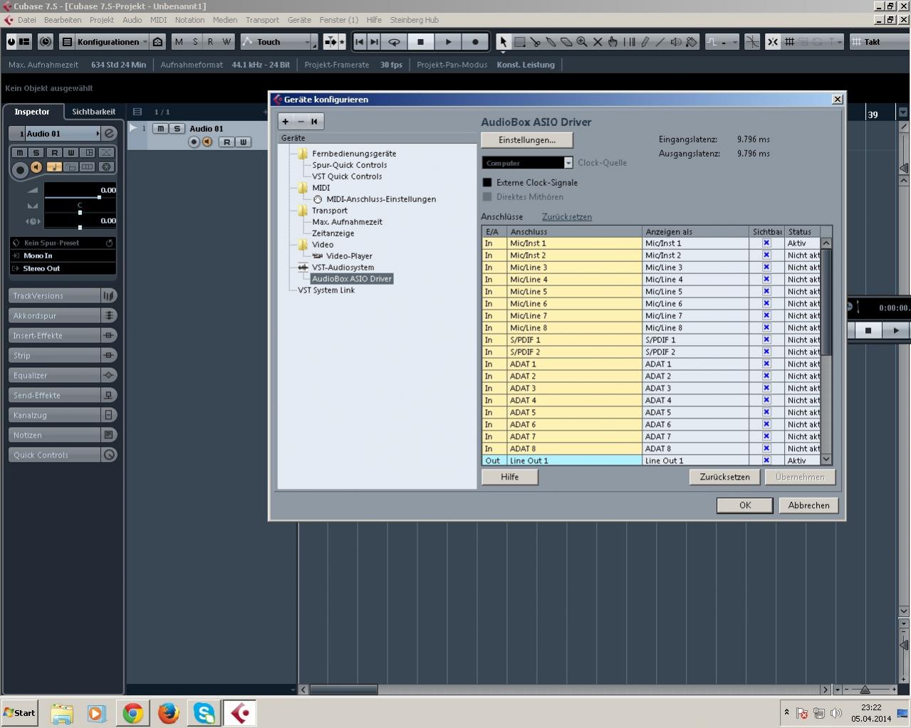The image size is (911, 728).
Task: Select the Play speaker tool
Action: [x=676, y=42]
